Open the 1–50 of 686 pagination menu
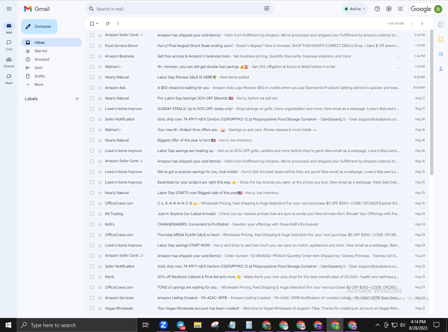This screenshot has width=448, height=332. point(395,23)
